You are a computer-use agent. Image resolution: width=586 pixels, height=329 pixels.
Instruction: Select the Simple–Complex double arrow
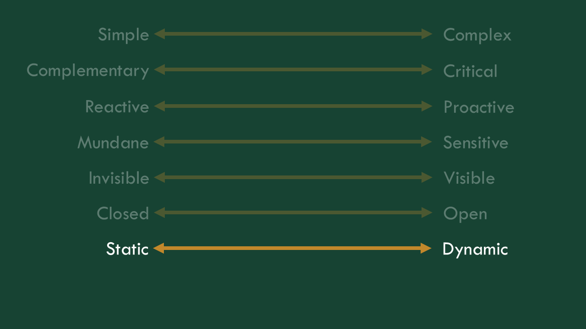click(293, 34)
